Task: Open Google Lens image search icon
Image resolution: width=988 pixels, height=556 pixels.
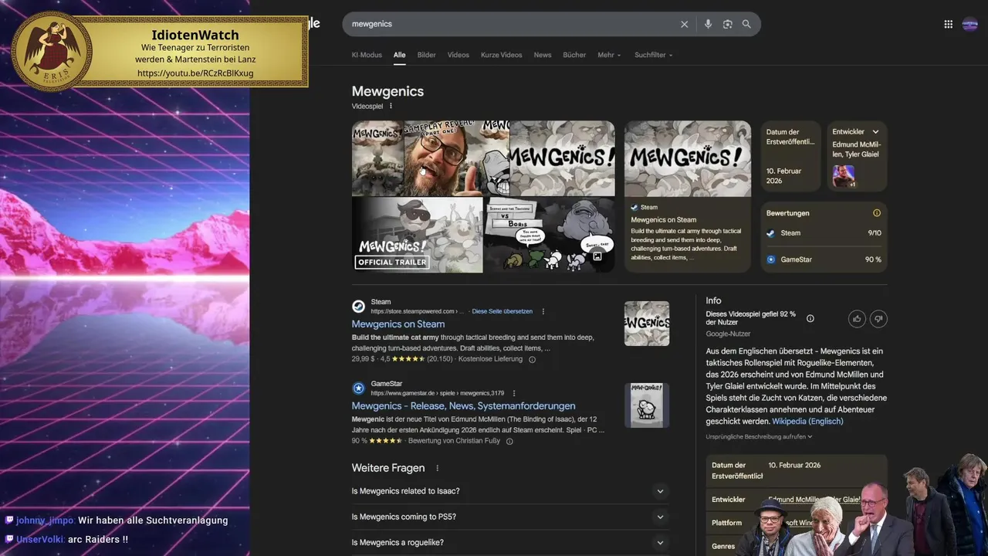Action: (x=727, y=24)
